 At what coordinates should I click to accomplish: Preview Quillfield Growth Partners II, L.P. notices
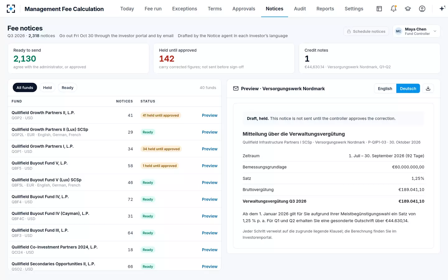coord(209,115)
